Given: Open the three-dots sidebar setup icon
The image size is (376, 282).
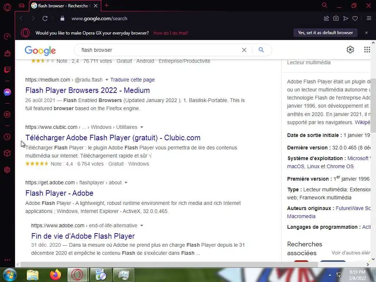Looking at the screenshot, I should click(7, 260).
